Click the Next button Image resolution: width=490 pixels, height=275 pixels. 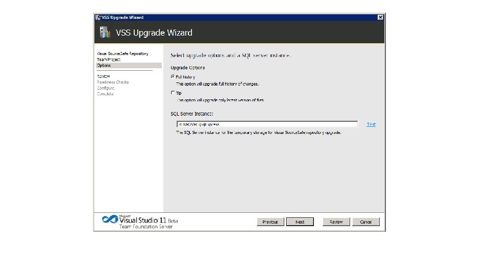coord(300,222)
